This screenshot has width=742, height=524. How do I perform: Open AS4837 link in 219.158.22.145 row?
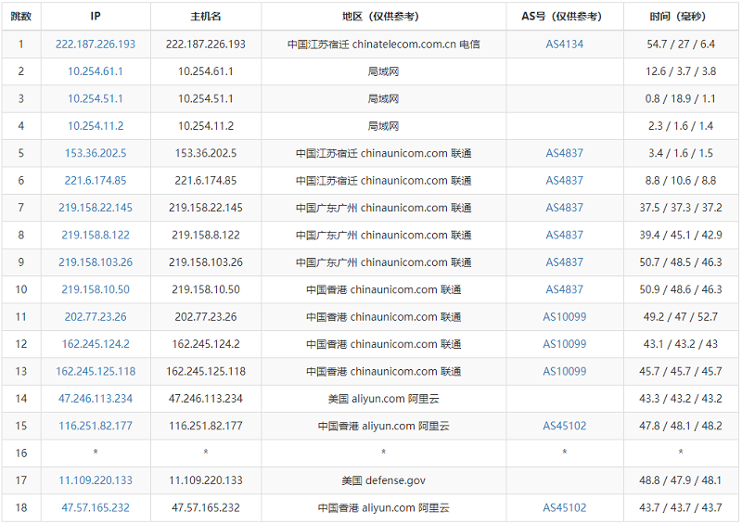tap(565, 208)
